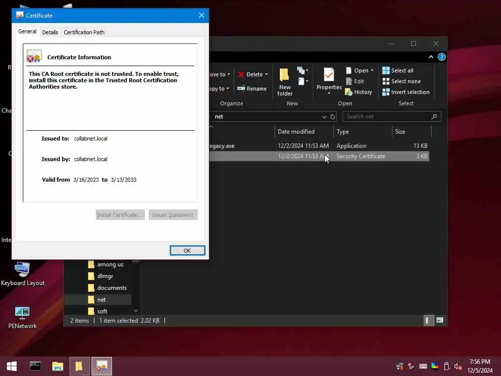Expand the address bar history dropdown
This screenshot has width=501, height=376.
(x=324, y=117)
